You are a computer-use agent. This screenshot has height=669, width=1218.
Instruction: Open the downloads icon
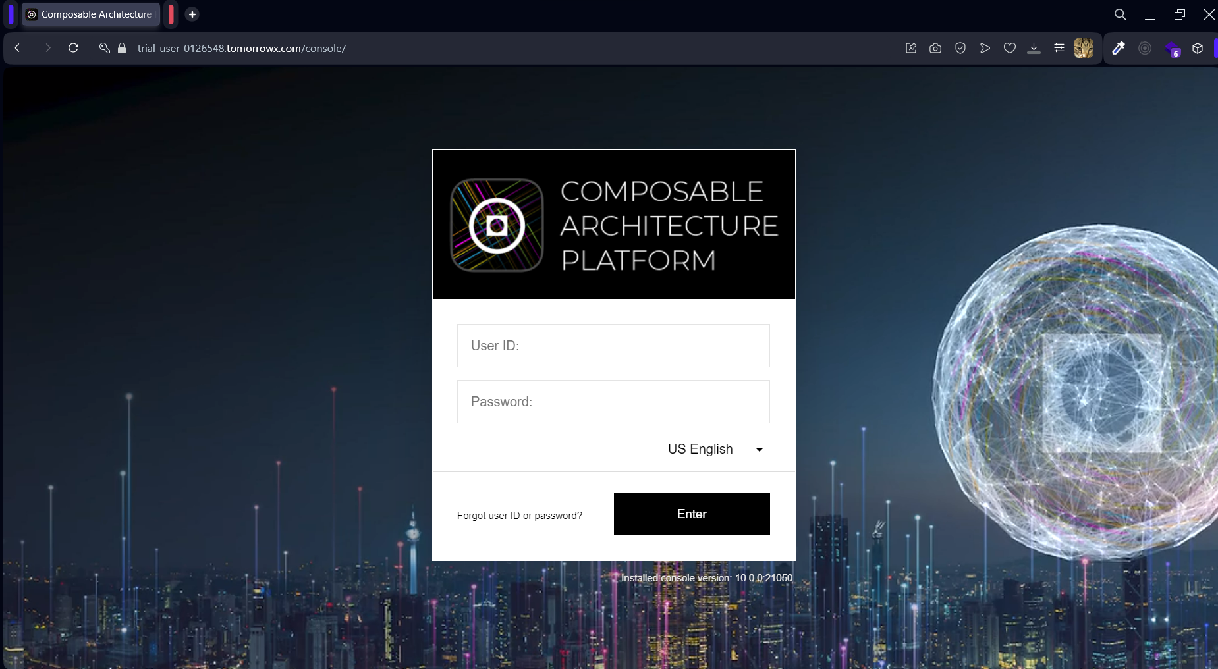point(1034,48)
